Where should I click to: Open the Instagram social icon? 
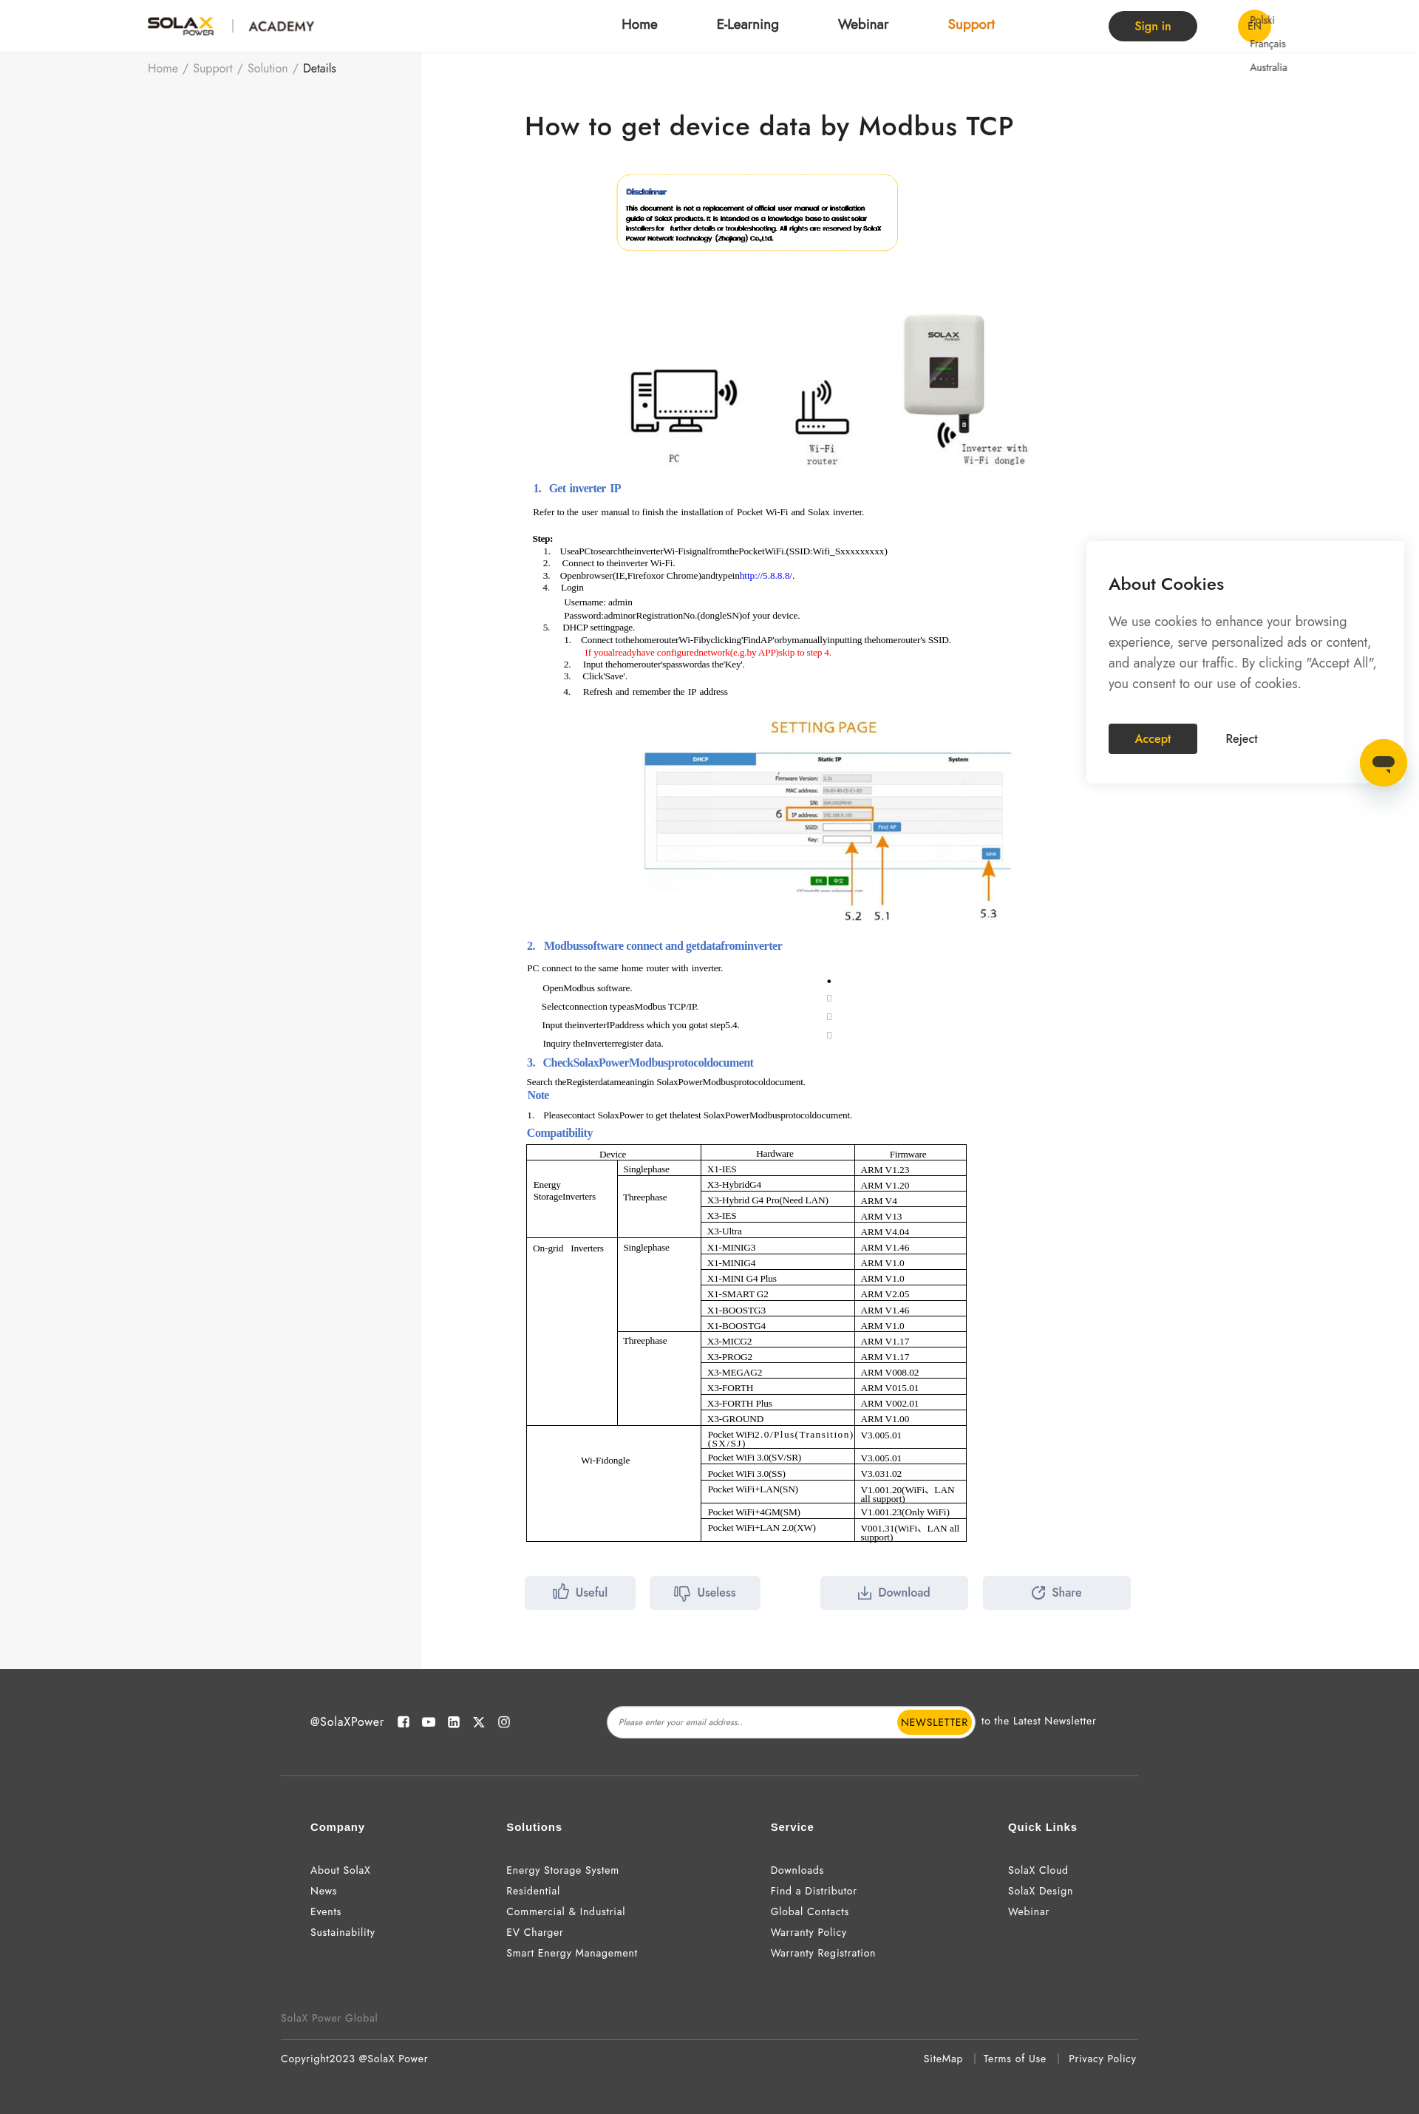(504, 1722)
